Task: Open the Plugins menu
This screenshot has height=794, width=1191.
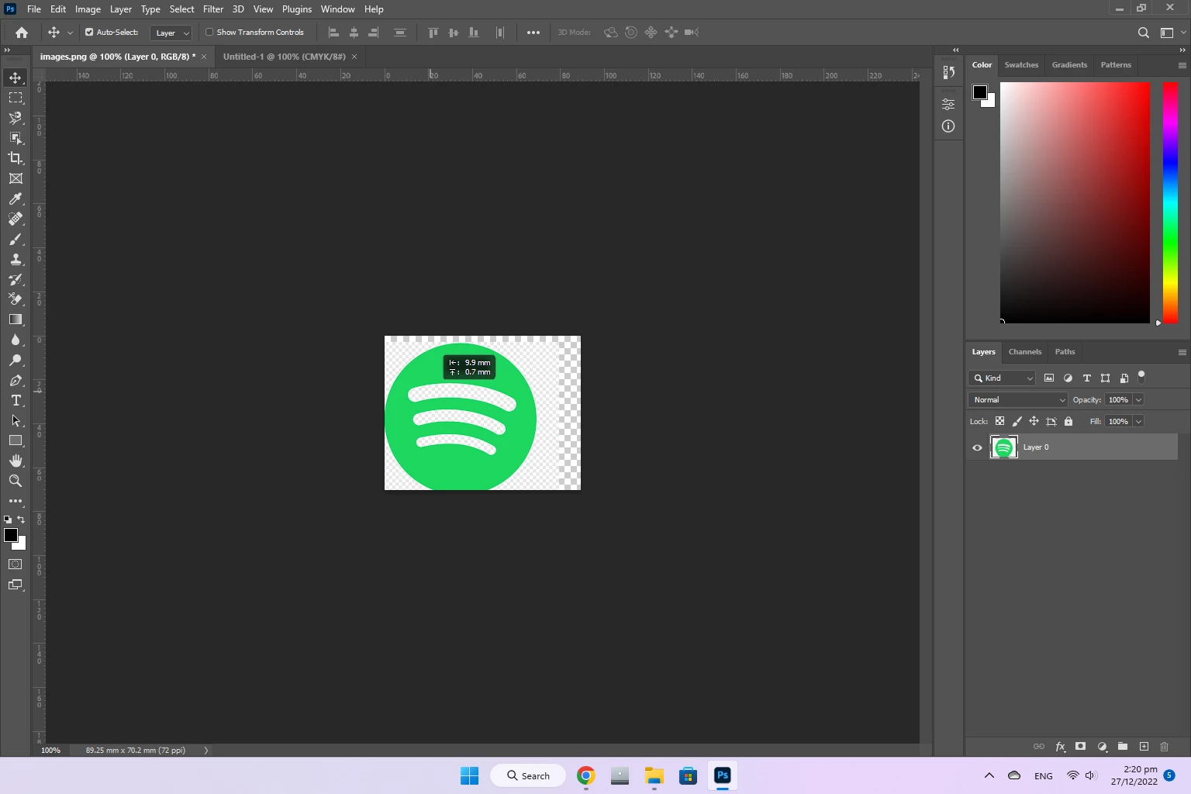Action: [297, 9]
